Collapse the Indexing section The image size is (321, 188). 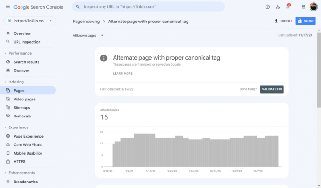pos(6,82)
